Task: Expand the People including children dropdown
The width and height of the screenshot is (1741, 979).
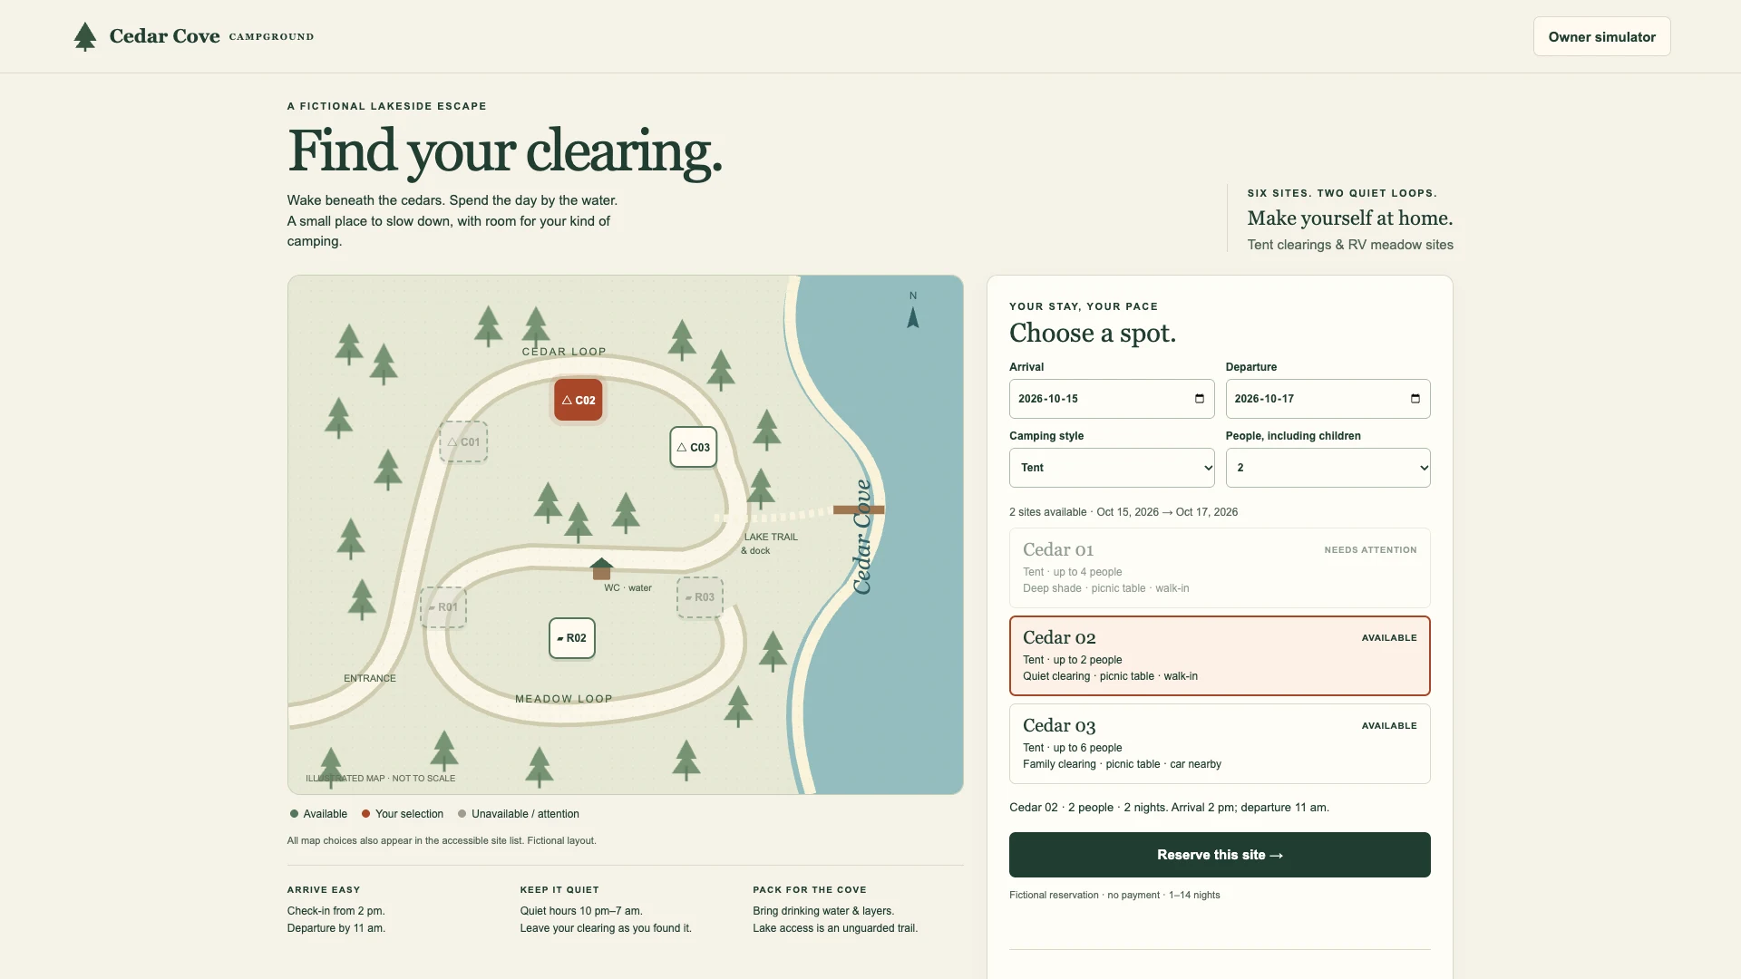Action: [1328, 468]
